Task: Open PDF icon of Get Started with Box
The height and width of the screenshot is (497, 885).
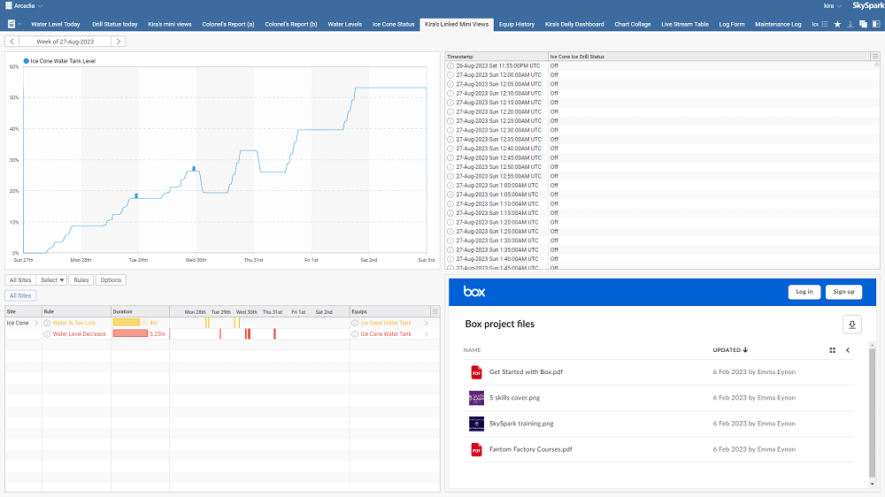Action: click(476, 372)
